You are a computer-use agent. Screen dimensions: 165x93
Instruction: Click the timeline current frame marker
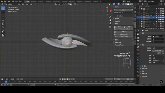[x=6, y=82]
